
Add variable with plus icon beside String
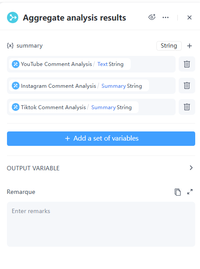tap(190, 46)
